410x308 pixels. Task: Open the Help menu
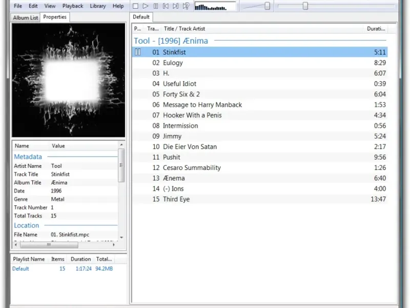click(118, 6)
